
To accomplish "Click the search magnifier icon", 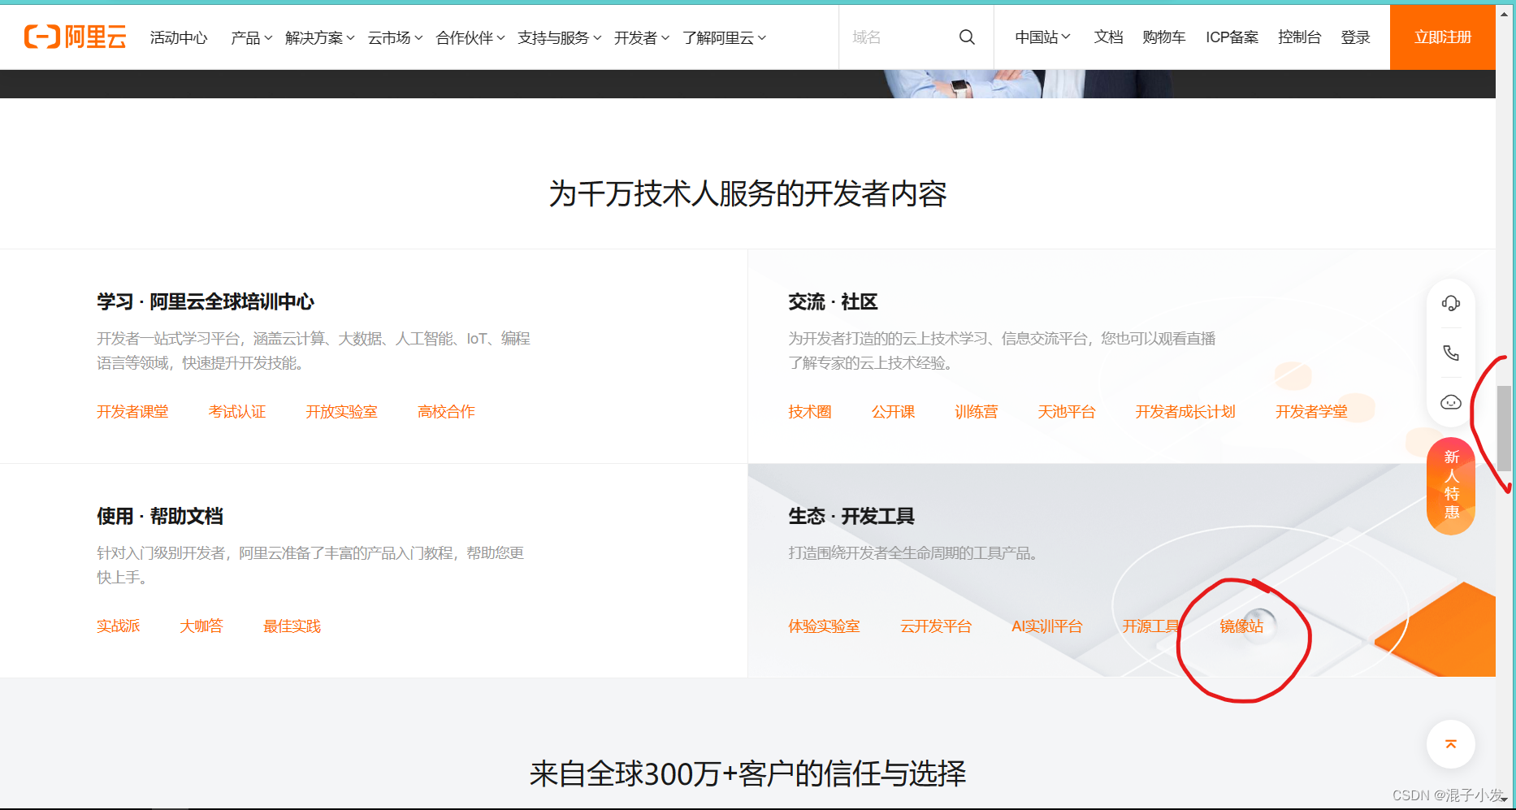I will point(967,37).
